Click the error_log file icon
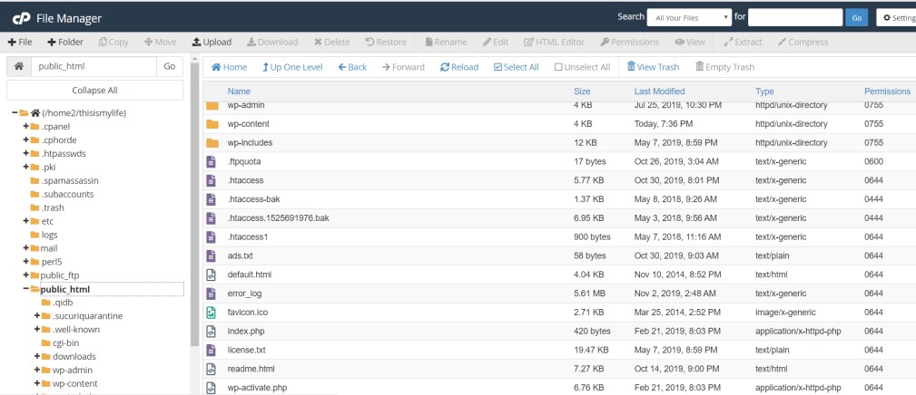This screenshot has height=395, width=916. 211,293
